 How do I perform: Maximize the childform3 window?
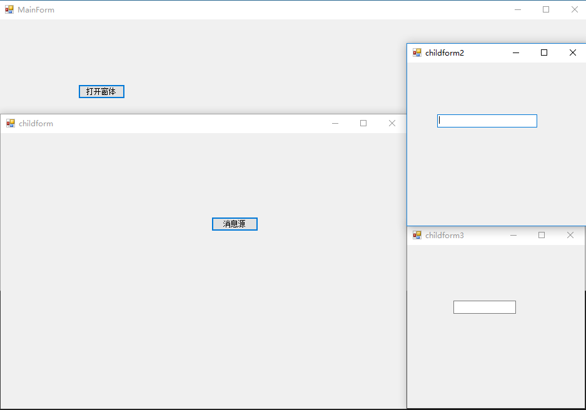(542, 235)
